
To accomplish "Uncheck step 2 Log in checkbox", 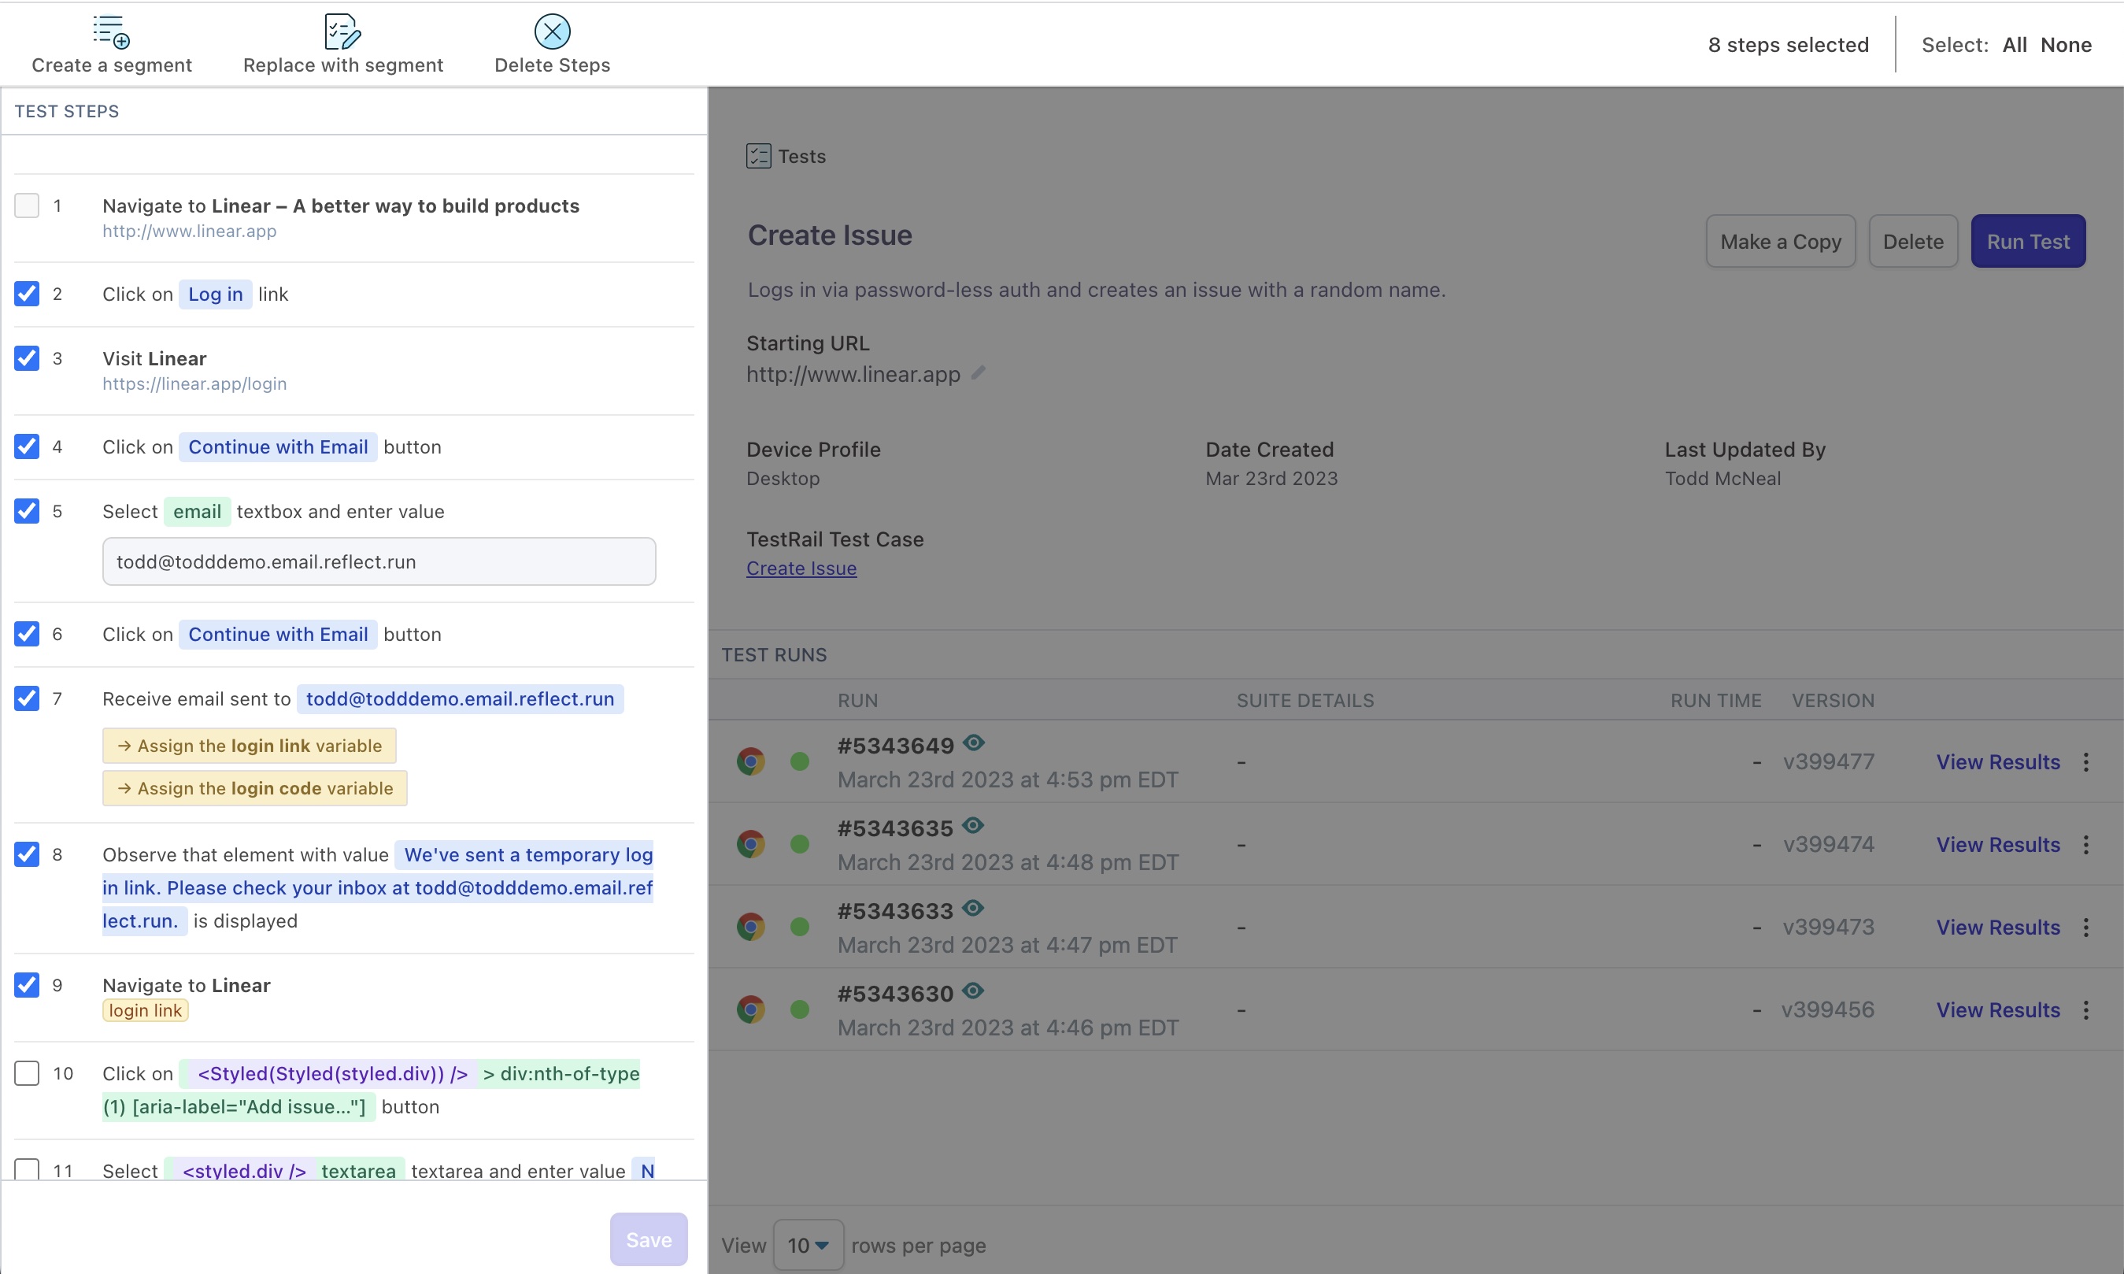I will [28, 294].
